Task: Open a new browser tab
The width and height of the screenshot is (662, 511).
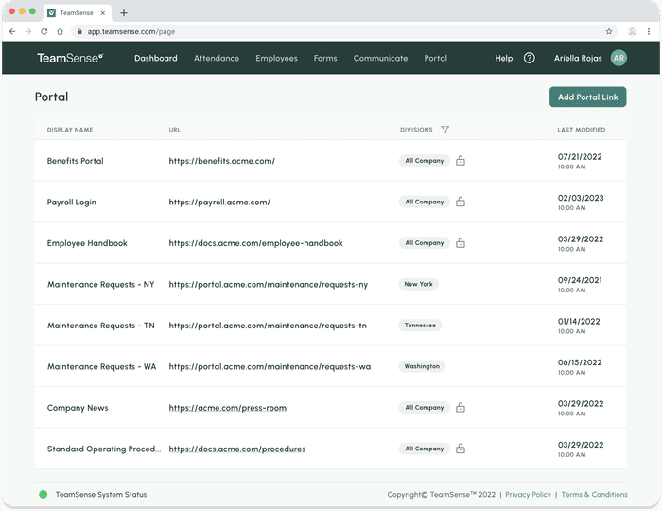Action: pos(124,13)
